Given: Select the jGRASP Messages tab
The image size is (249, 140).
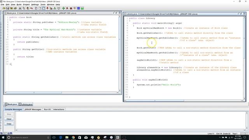Looking at the screenshot, I should (x=33, y=109).
